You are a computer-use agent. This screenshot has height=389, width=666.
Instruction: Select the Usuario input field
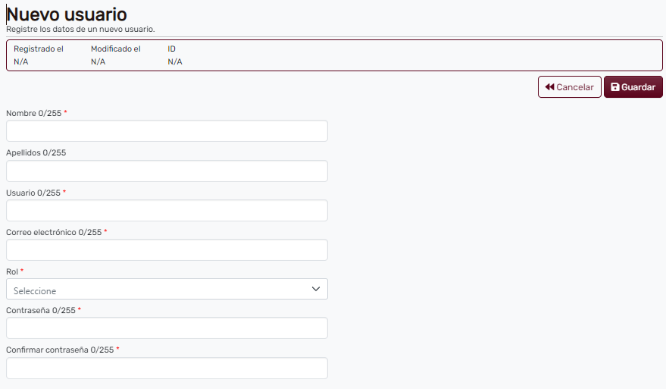[167, 210]
